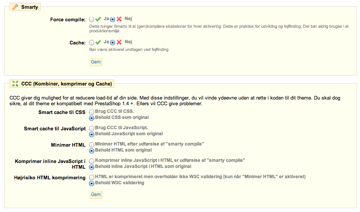Choose Behold inline JavaScript som original
This screenshot has height=212, width=360.
point(92,167)
